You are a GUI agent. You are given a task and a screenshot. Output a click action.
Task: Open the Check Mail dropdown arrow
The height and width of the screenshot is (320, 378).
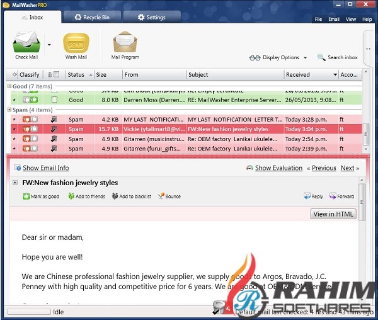(49, 45)
